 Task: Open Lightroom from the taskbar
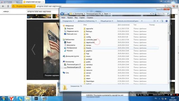36,98
